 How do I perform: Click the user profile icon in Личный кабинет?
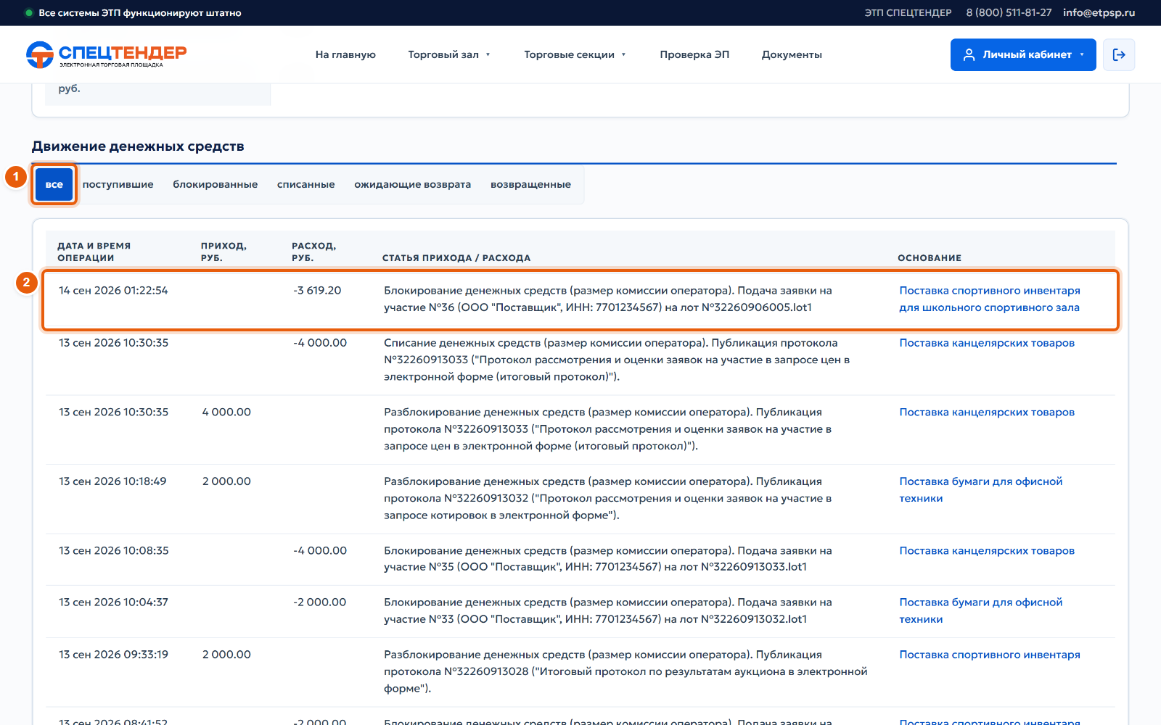[x=969, y=54]
